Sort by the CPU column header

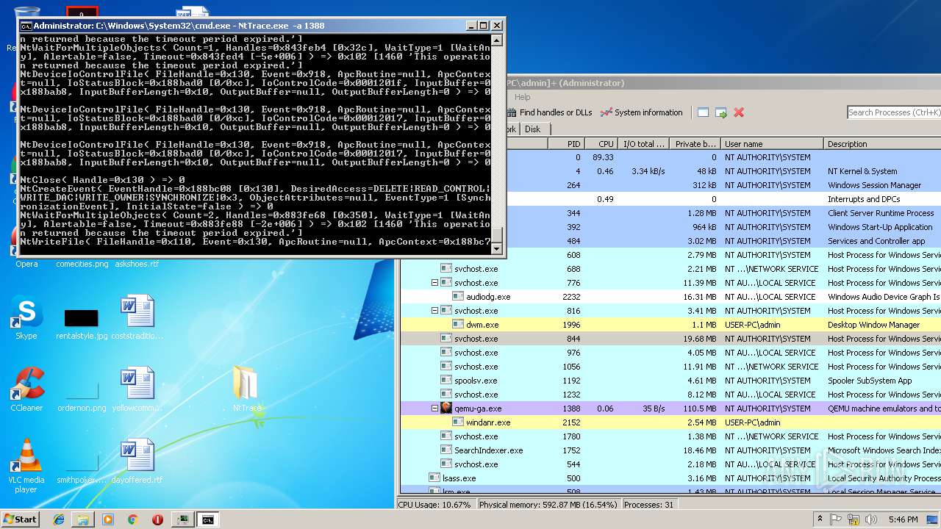click(601, 144)
